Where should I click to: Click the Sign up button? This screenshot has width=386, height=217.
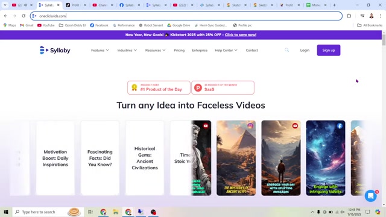pos(329,50)
